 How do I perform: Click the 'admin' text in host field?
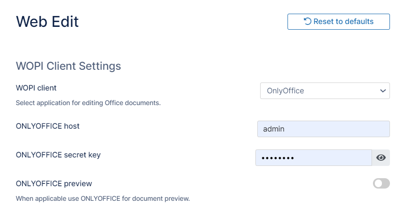tap(274, 129)
